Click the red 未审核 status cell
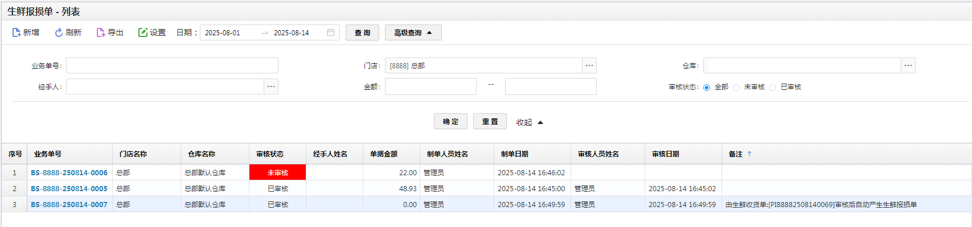Image resolution: width=972 pixels, height=227 pixels. (x=278, y=172)
